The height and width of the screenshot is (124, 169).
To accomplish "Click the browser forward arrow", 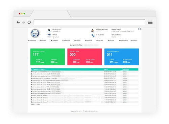I will (23, 22).
